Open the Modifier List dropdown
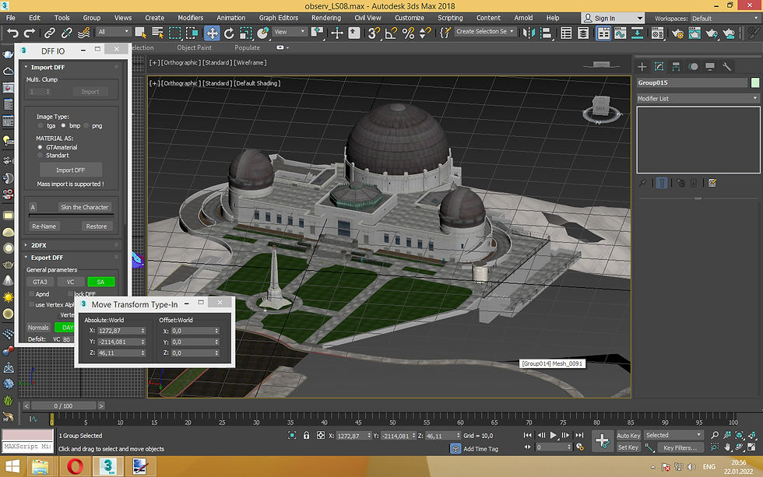 [698, 99]
